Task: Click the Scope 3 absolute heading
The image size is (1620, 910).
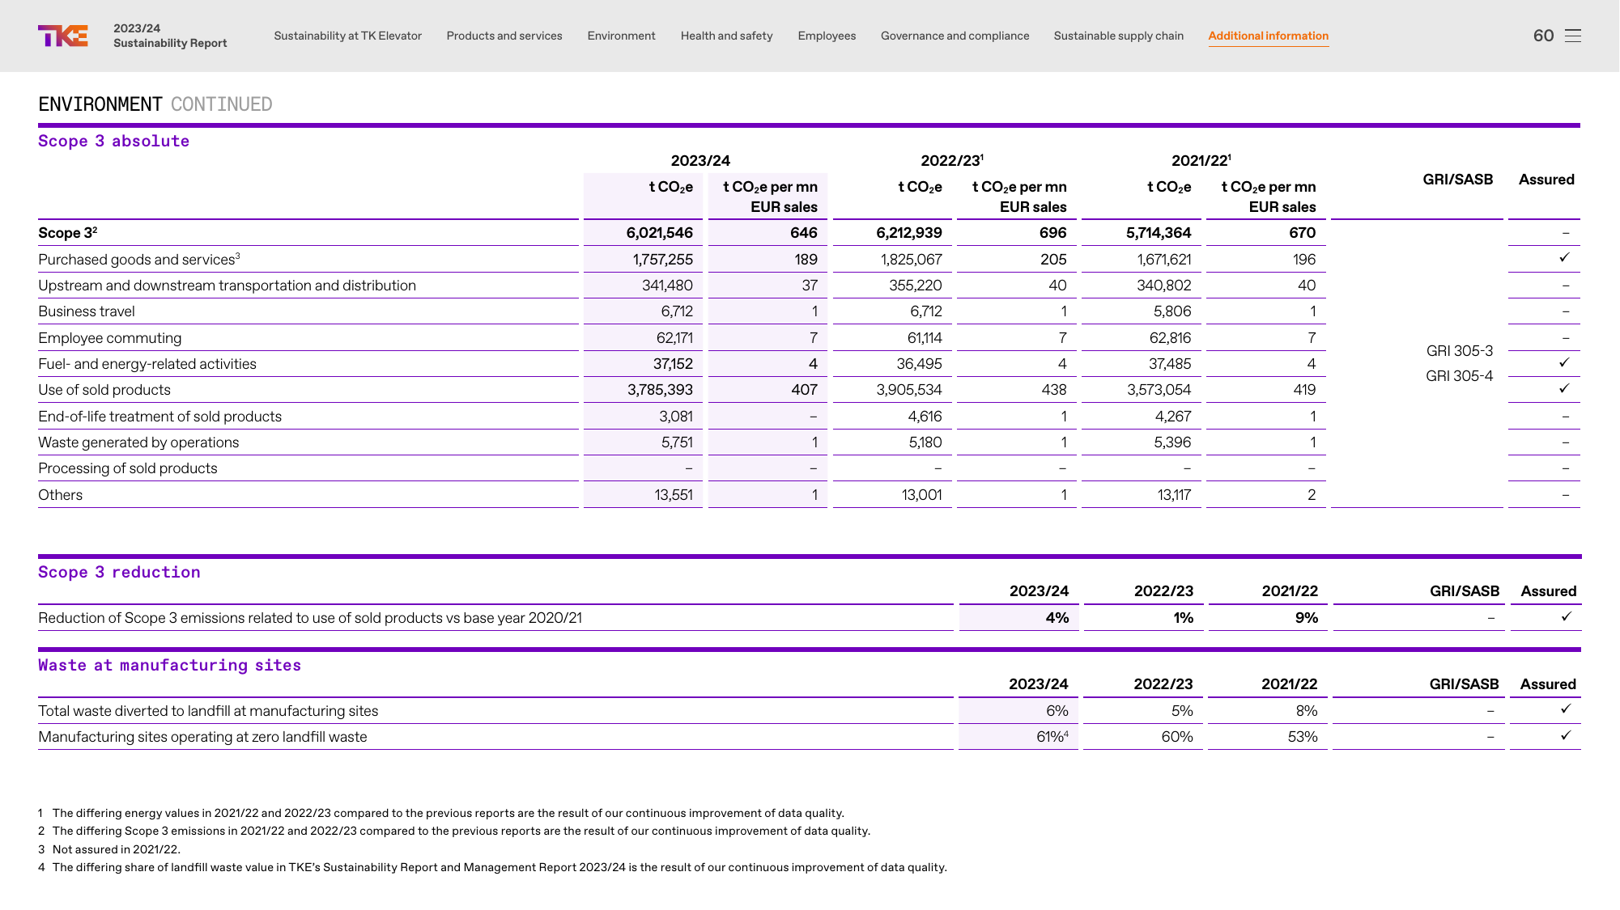Action: [113, 141]
